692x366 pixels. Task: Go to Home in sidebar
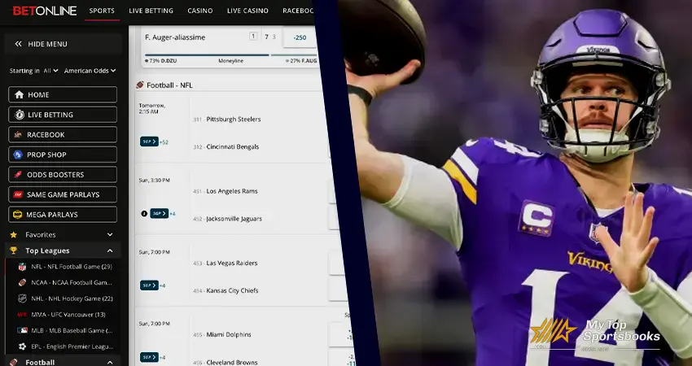[63, 95]
